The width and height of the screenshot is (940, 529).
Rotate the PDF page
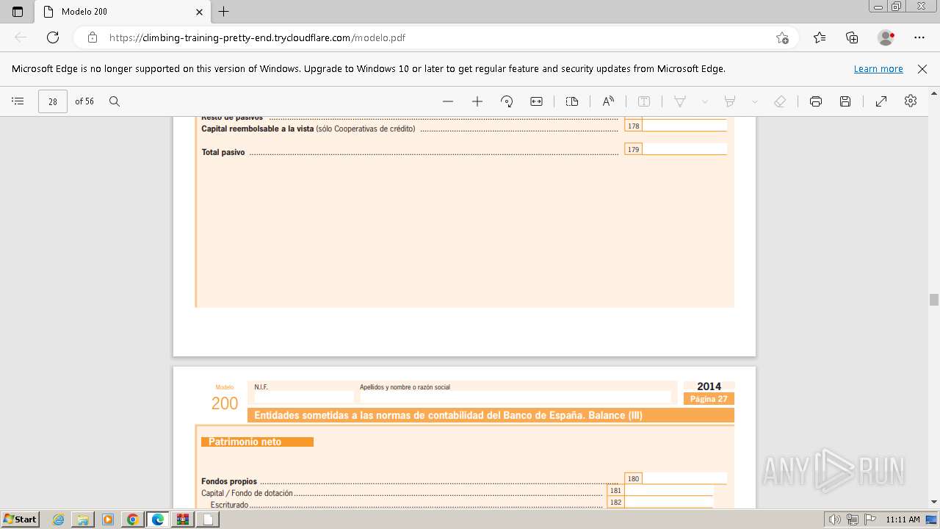coord(507,101)
